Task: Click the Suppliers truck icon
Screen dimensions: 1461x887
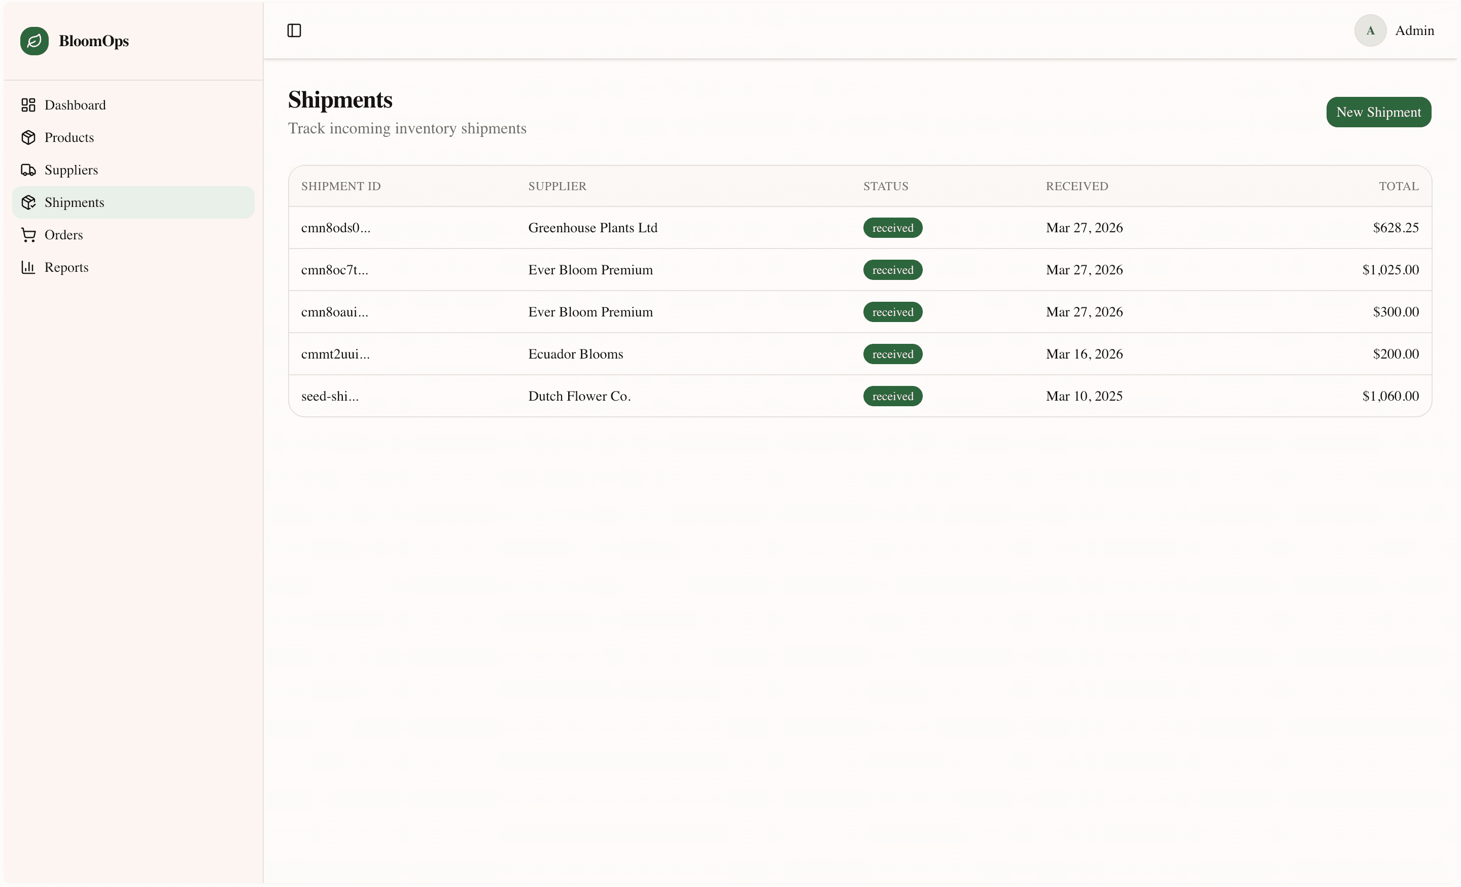Action: coord(28,170)
